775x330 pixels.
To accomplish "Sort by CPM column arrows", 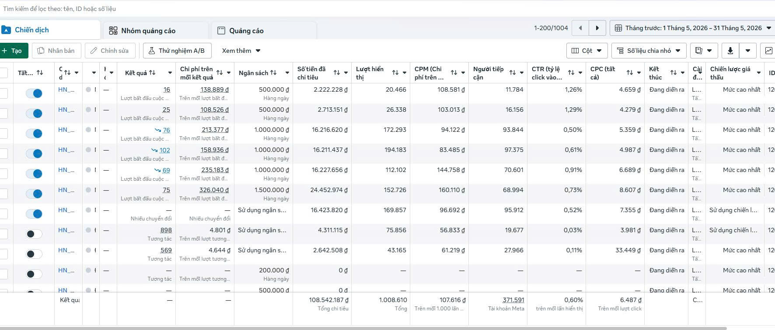I will point(454,72).
